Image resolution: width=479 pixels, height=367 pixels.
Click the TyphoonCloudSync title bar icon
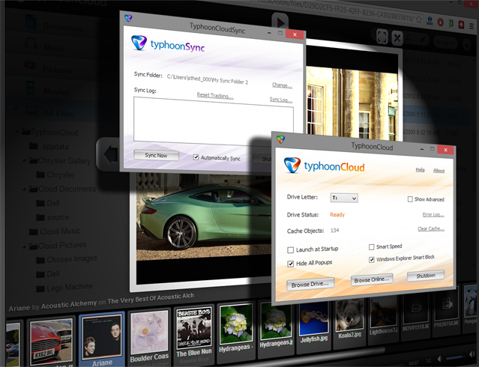coord(128,18)
